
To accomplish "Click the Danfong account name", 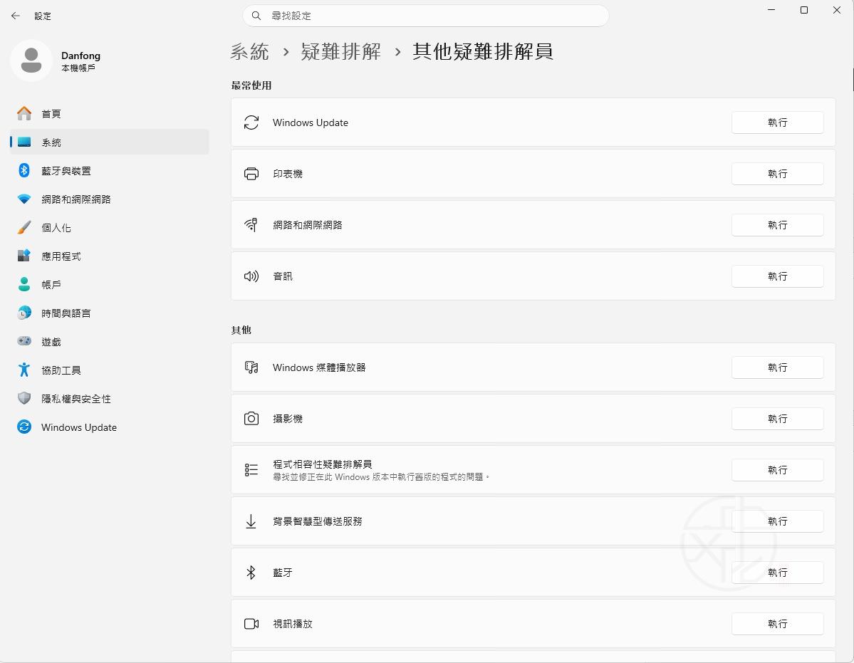I will coord(80,56).
